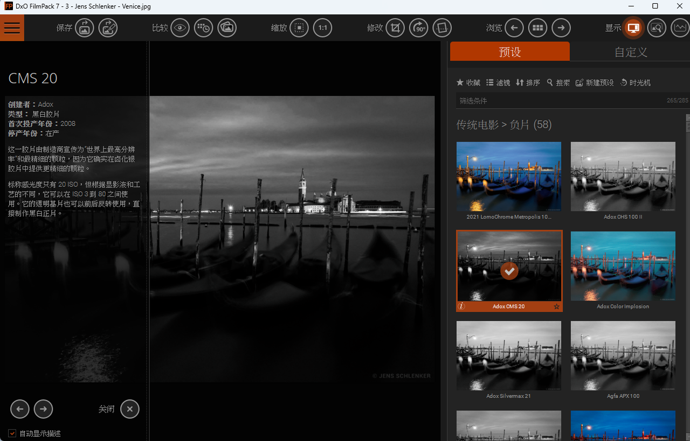The width and height of the screenshot is (690, 441).
Task: Click the 首次投产年份：2008 line
Action: [x=42, y=124]
